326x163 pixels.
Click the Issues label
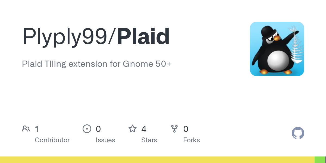pyautogui.click(x=105, y=140)
